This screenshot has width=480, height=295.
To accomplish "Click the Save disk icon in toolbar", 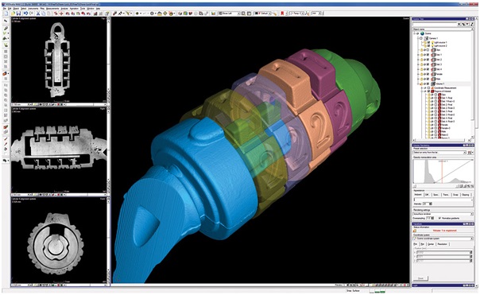I will click(x=18, y=14).
